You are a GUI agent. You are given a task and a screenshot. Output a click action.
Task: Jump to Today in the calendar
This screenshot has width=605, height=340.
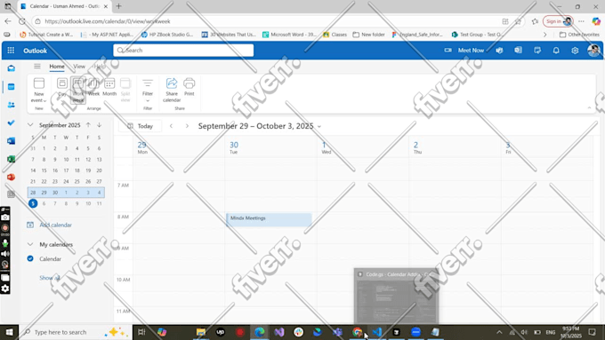(x=141, y=126)
